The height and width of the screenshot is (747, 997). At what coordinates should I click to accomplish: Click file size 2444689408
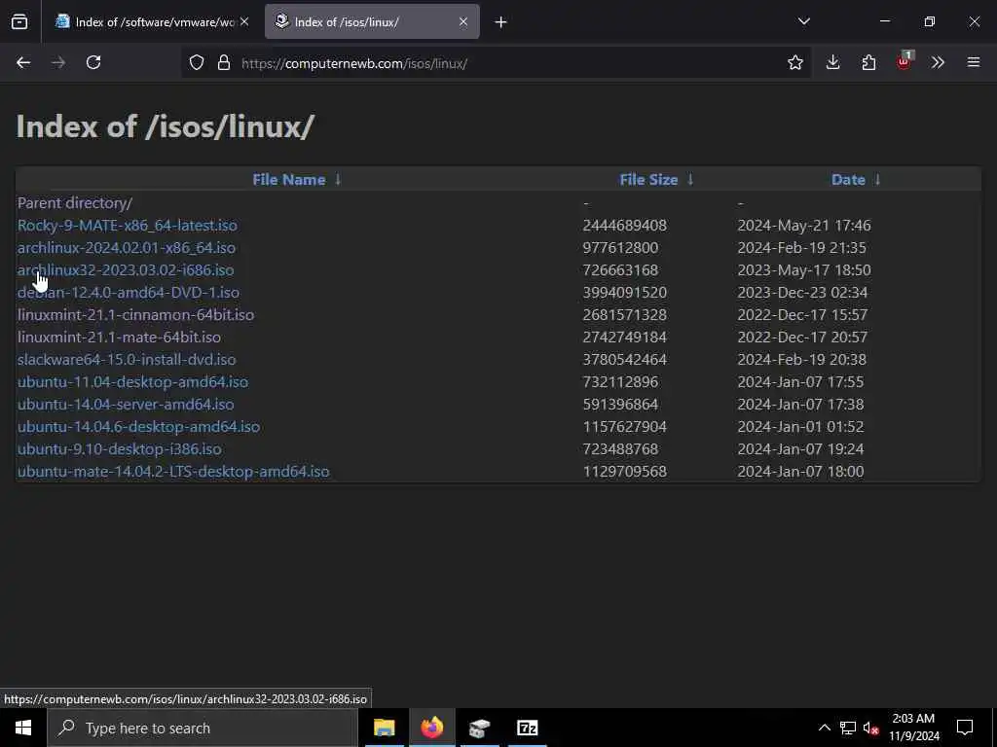[625, 226]
